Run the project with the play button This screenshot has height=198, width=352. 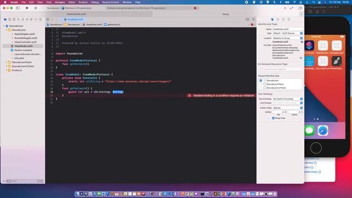click(27, 8)
